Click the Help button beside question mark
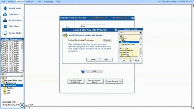Viewport: 194px width, 109px height. tap(95, 71)
